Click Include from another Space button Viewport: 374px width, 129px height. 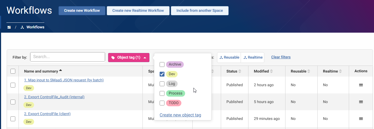coord(200,11)
